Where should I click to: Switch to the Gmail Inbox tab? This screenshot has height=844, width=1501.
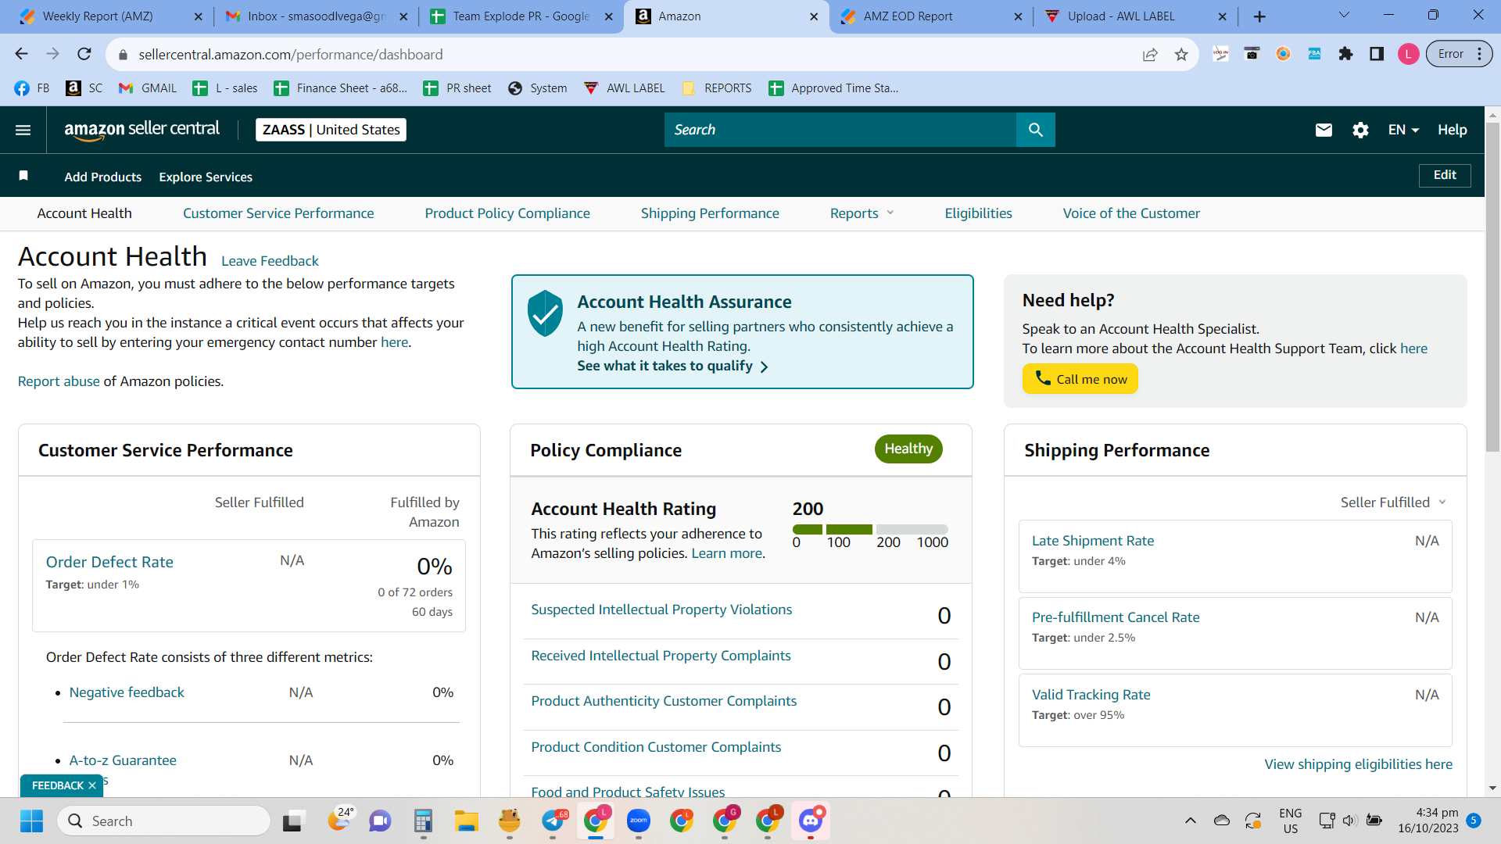coord(315,16)
